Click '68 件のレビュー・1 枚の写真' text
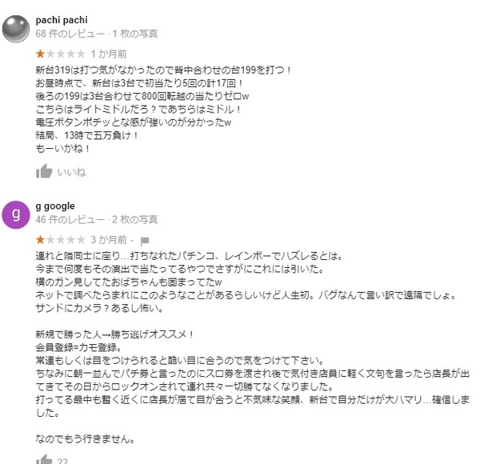This screenshot has height=464, width=480. click(x=97, y=34)
